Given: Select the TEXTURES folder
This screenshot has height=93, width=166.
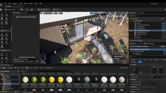Looking at the screenshot, I should click(8, 85).
